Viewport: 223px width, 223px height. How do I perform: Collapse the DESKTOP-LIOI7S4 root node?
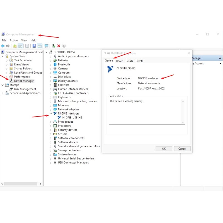tap(46, 52)
